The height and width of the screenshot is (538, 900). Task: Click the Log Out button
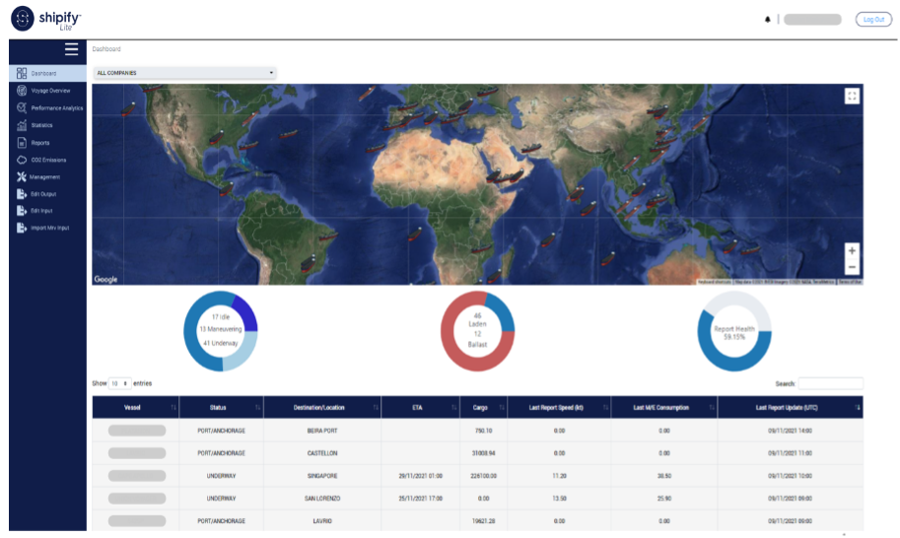tap(873, 19)
